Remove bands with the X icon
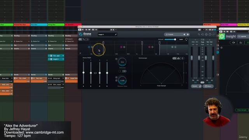This screenshot has width=249, height=140. [x=80, y=53]
